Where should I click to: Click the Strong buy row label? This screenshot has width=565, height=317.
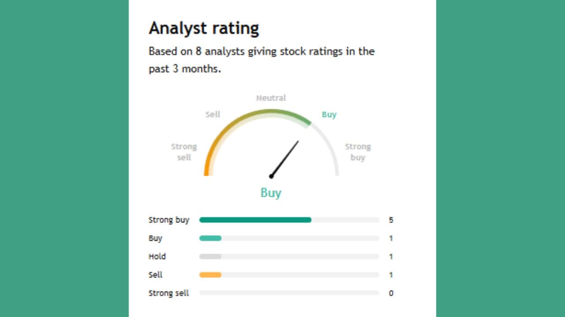(169, 220)
